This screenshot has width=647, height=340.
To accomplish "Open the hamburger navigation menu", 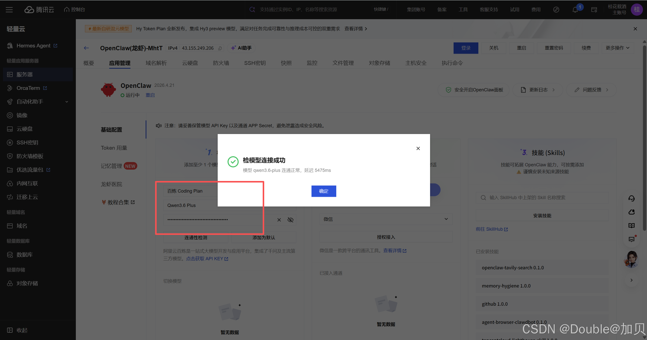I will tap(9, 10).
